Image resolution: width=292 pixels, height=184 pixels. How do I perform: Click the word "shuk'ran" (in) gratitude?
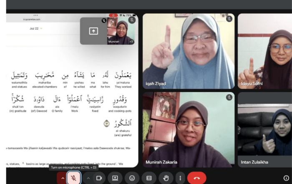coord(18,107)
